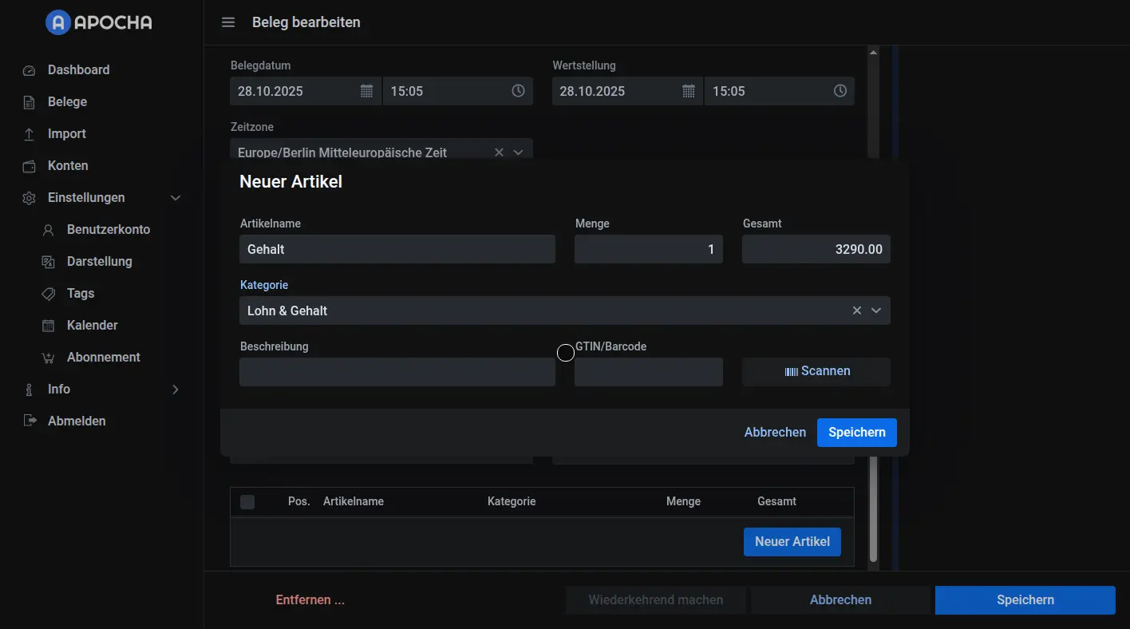Expand the Kategorie dropdown arrow
Viewport: 1130px width, 629px height.
click(x=876, y=311)
